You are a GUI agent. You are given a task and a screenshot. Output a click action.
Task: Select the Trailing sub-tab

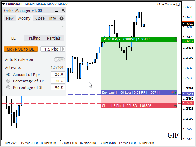34,38
